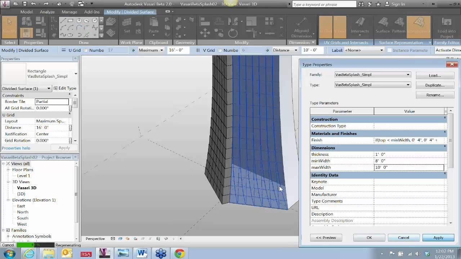The image size is (461, 259).
Task: Click the Load into Project icon
Action: [x=446, y=27]
